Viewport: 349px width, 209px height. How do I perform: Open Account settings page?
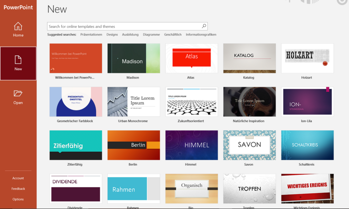[x=18, y=178]
